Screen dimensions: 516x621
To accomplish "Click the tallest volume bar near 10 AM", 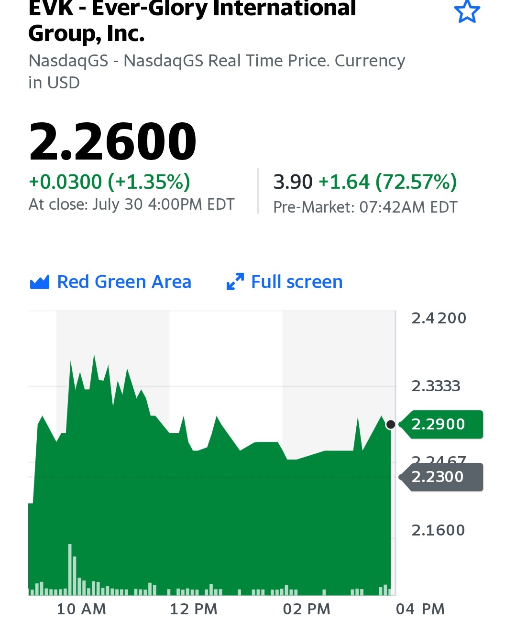I will pos(70,569).
